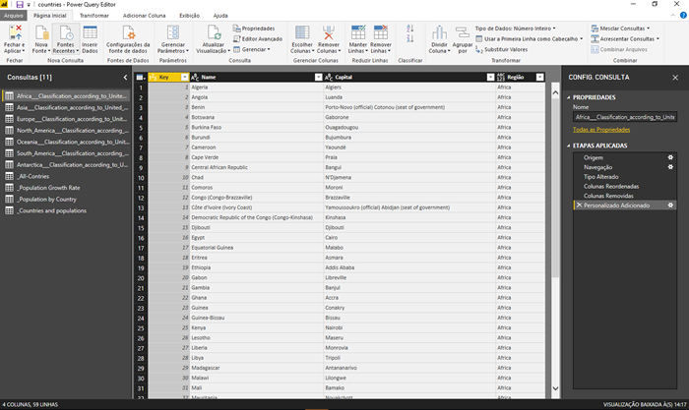Edit the query Nome field

tap(625, 117)
